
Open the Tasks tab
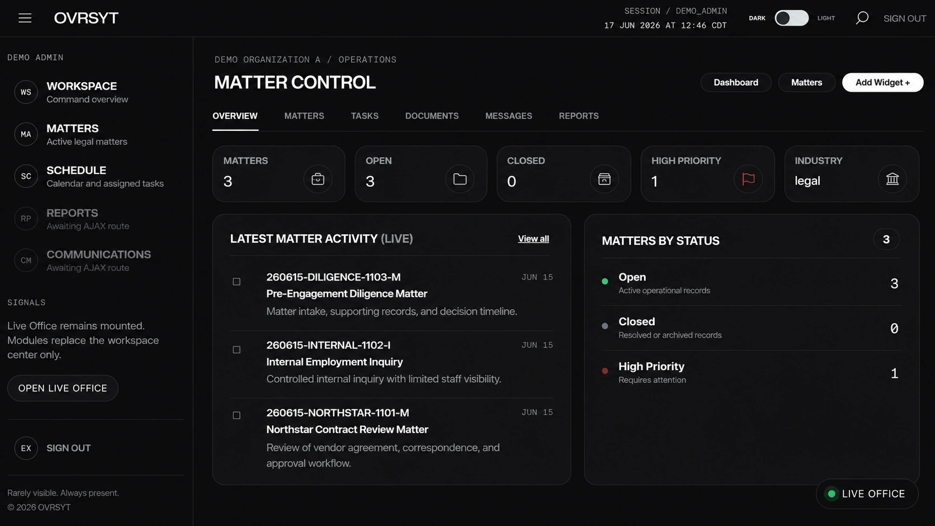[x=365, y=116]
